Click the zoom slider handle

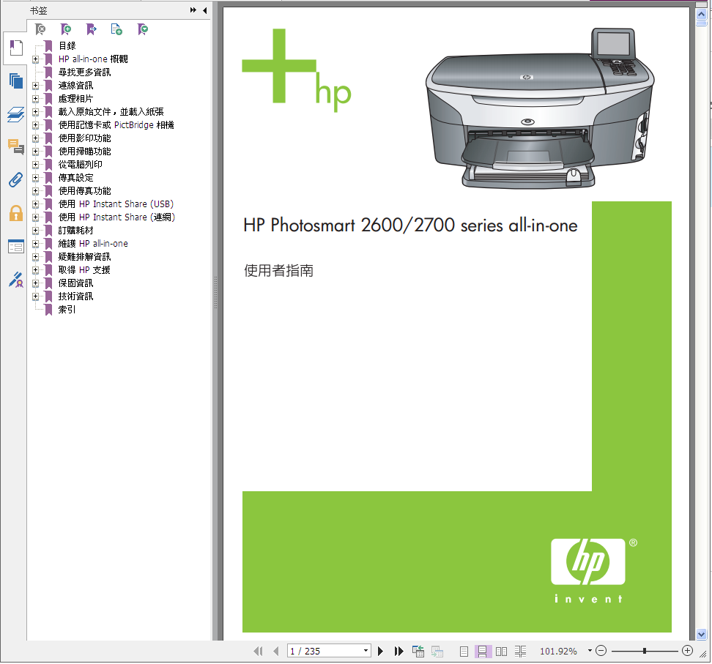click(645, 652)
